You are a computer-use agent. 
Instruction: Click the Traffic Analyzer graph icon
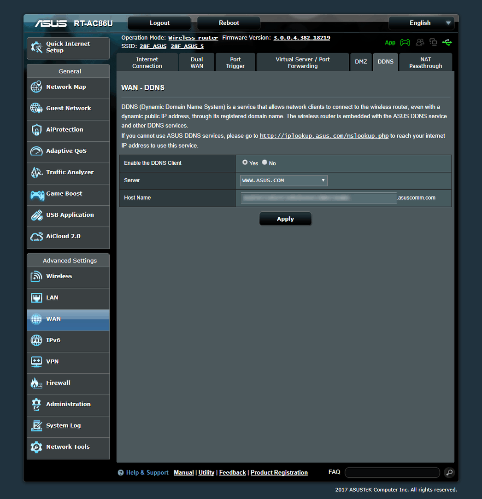point(36,172)
